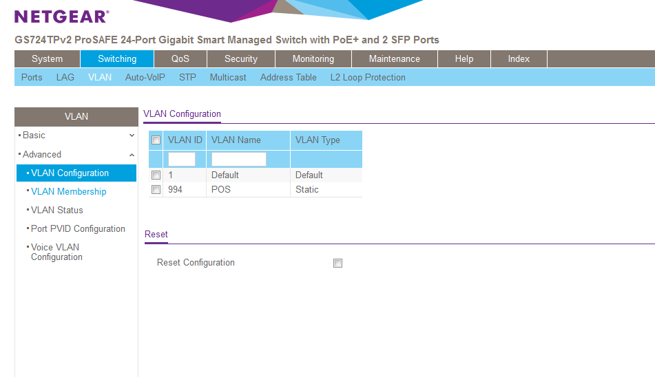Image resolution: width=655 pixels, height=377 pixels.
Task: Go to the STP submenu
Action: (187, 78)
